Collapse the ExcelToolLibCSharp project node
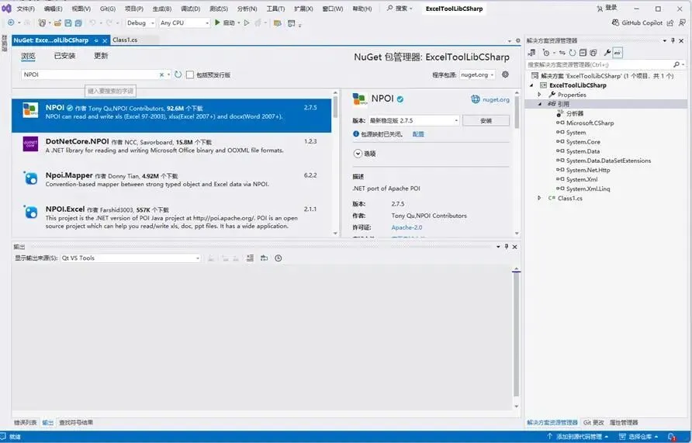Image resolution: width=692 pixels, height=443 pixels. coord(531,85)
